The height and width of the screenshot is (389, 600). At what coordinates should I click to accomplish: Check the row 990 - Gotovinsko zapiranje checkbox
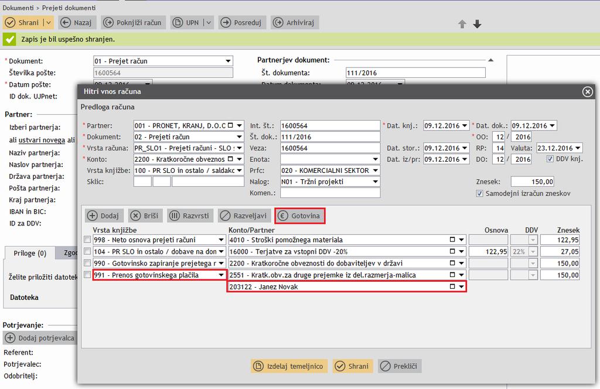point(87,263)
